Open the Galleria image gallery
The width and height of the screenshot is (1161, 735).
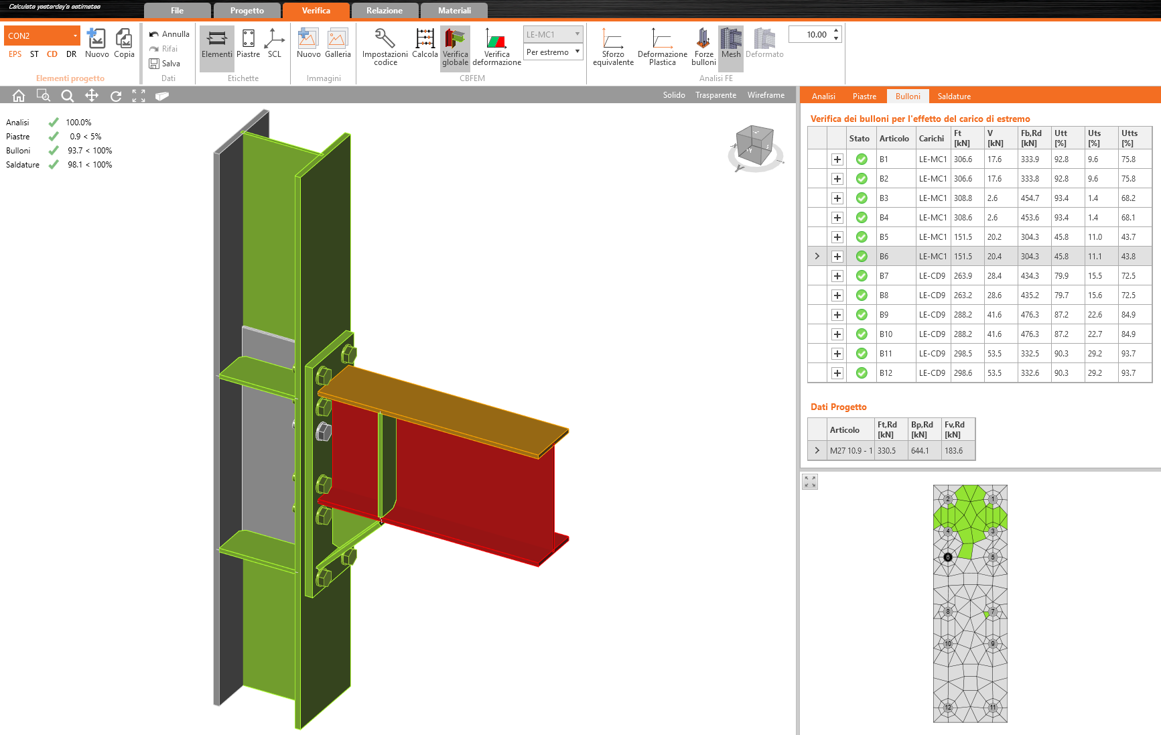point(338,44)
